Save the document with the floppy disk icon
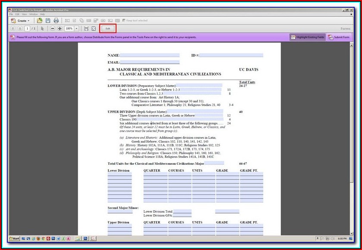 tap(47, 21)
